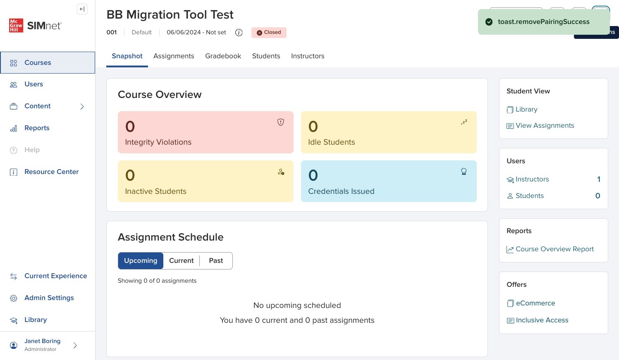The height and width of the screenshot is (360, 619).
Task: Click the "Default" label under the title
Action: (141, 33)
